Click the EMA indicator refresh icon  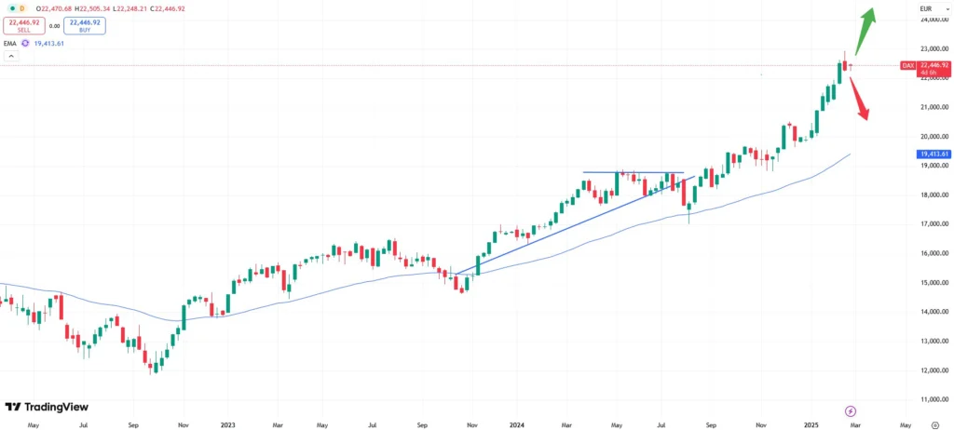pos(25,43)
